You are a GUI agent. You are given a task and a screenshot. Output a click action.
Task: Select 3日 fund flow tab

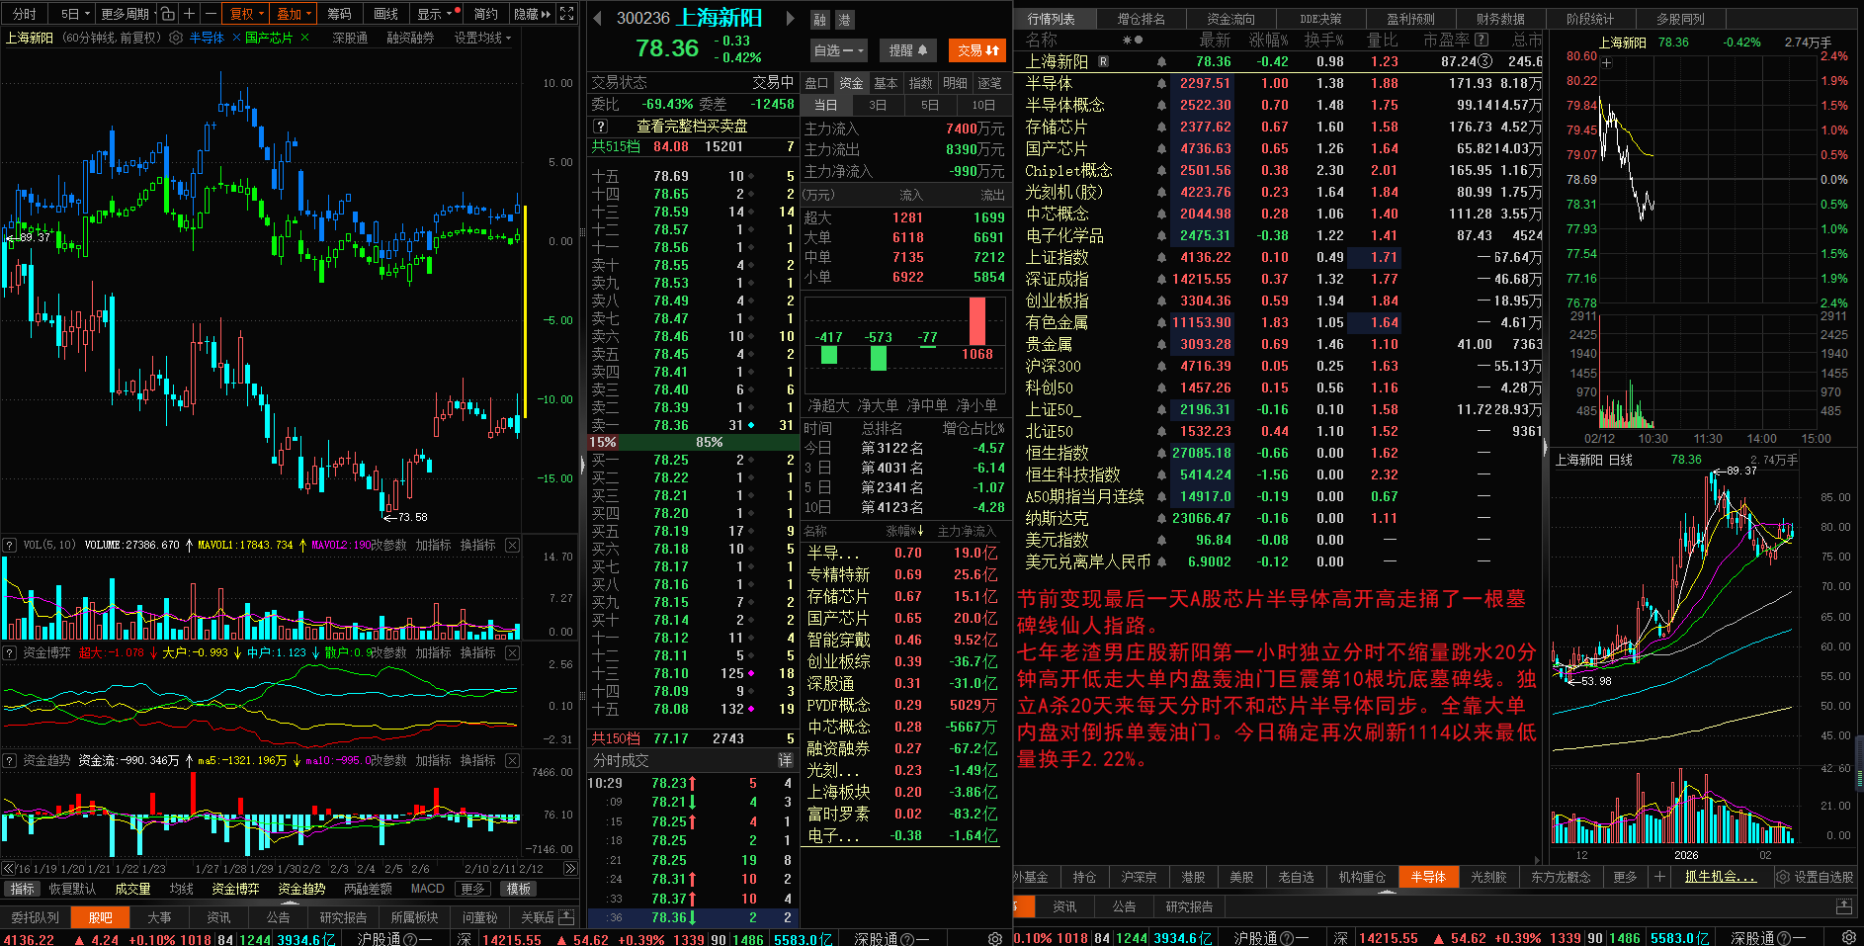click(x=877, y=105)
